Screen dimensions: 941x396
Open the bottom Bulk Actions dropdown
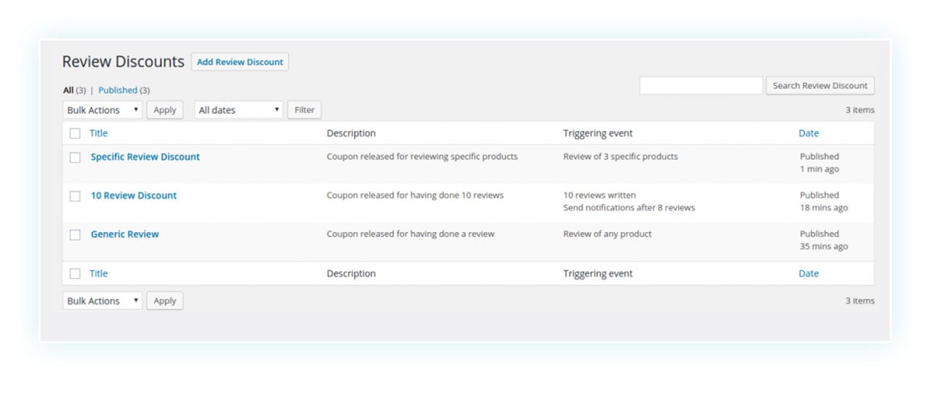pos(102,301)
